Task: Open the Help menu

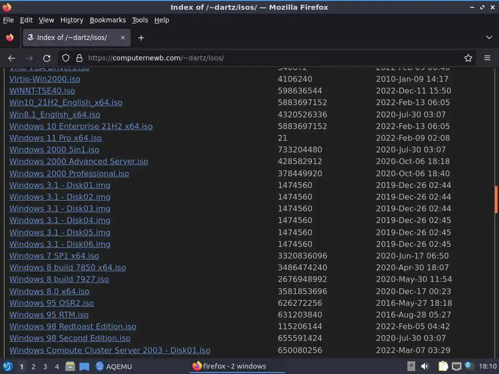Action: [x=162, y=20]
